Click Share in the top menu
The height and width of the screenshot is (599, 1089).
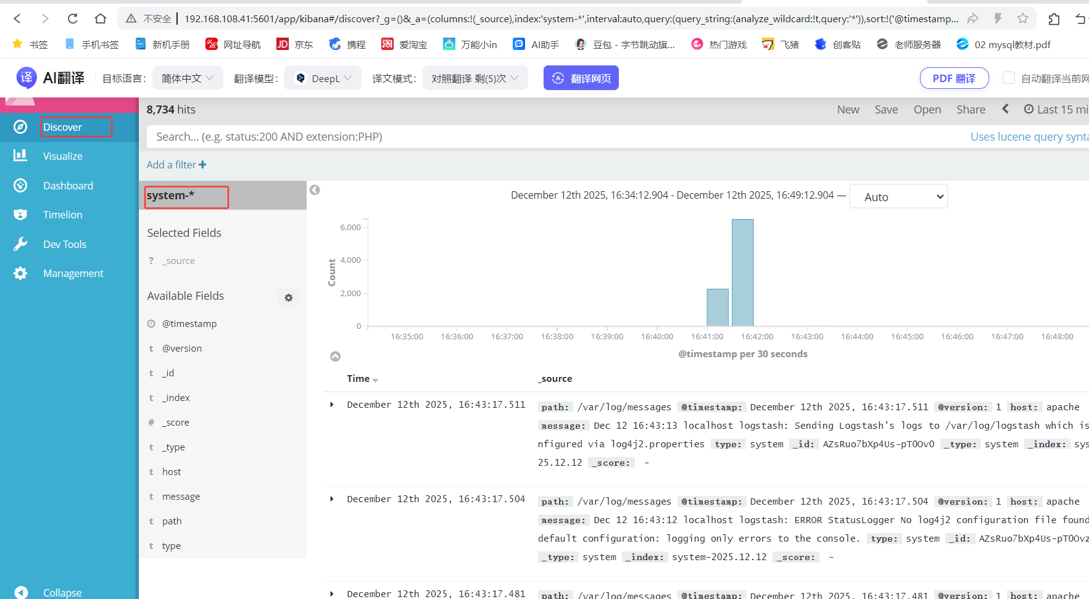pos(971,109)
